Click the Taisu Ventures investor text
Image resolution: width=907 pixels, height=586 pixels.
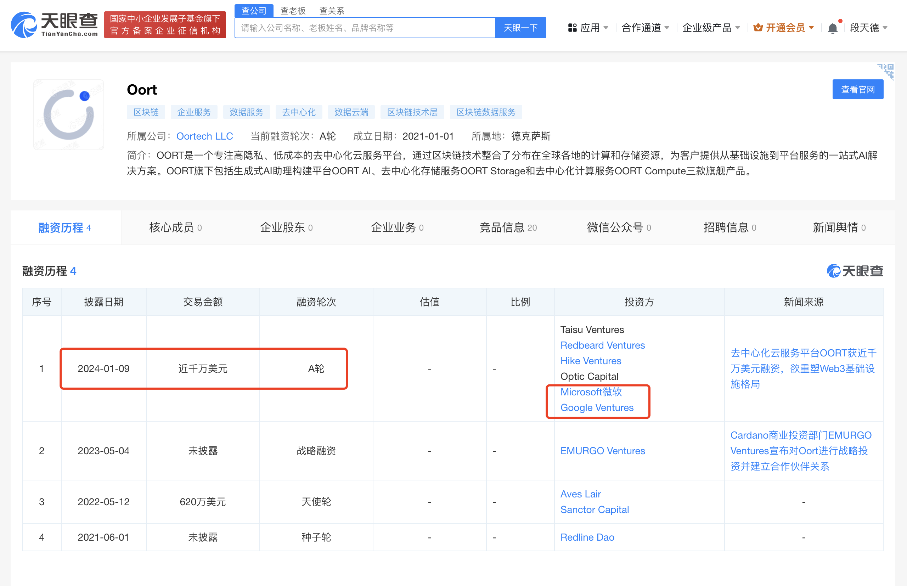(592, 329)
